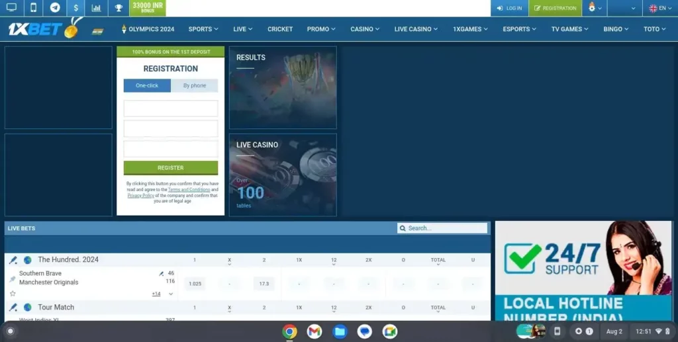Favorite the Southern Brave match with the star
Viewport: 678px width, 342px height.
13,294
